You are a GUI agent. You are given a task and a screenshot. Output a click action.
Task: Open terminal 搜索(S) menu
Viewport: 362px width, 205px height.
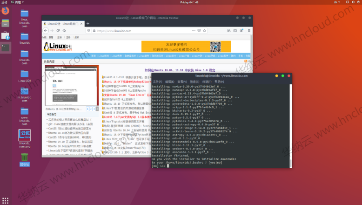pyautogui.click(x=194, y=82)
